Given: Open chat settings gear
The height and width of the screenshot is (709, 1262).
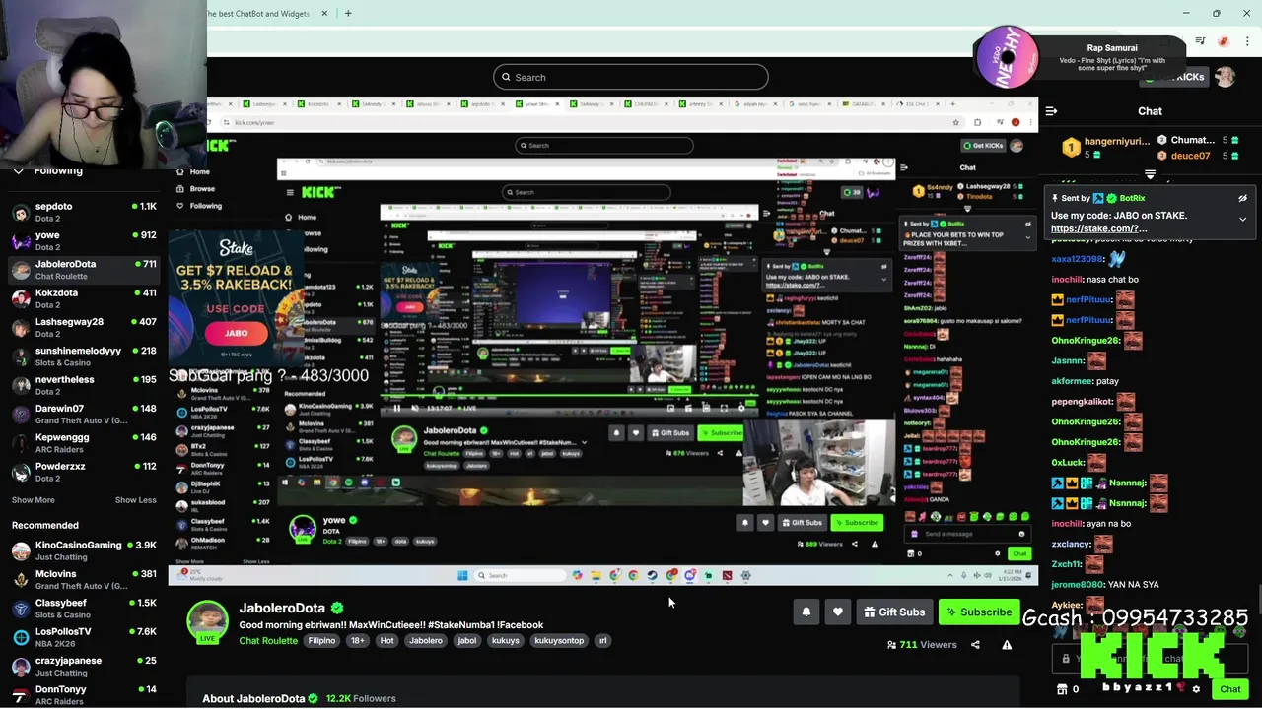Looking at the screenshot, I should click(x=1196, y=689).
